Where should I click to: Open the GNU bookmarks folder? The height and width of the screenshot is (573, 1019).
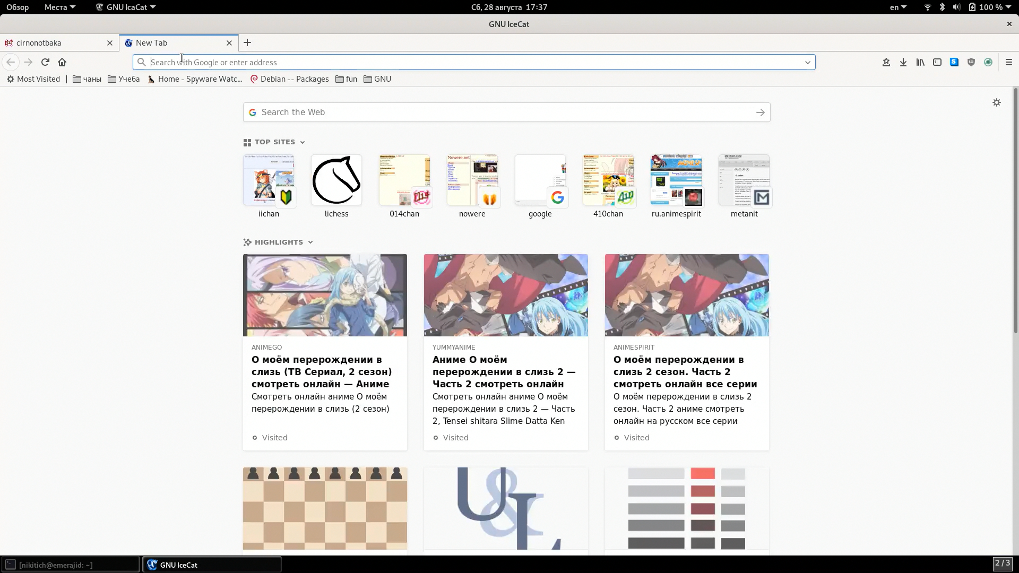click(x=377, y=79)
